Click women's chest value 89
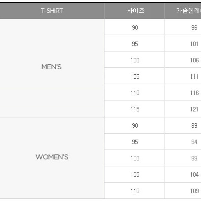Screen dimensions: 201x201 point(194,126)
